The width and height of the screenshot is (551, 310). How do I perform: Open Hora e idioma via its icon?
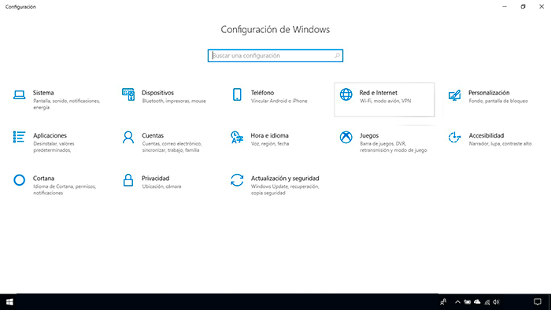[237, 137]
